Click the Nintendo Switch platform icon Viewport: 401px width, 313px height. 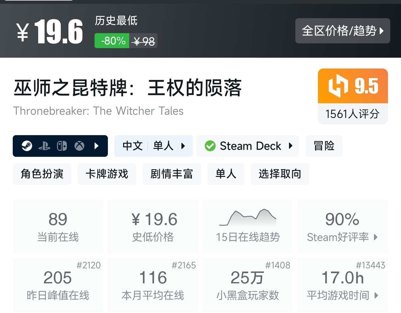tap(62, 146)
